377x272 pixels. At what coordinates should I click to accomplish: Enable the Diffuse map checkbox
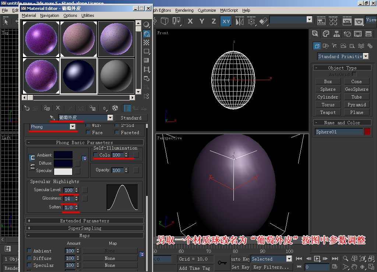(29, 258)
